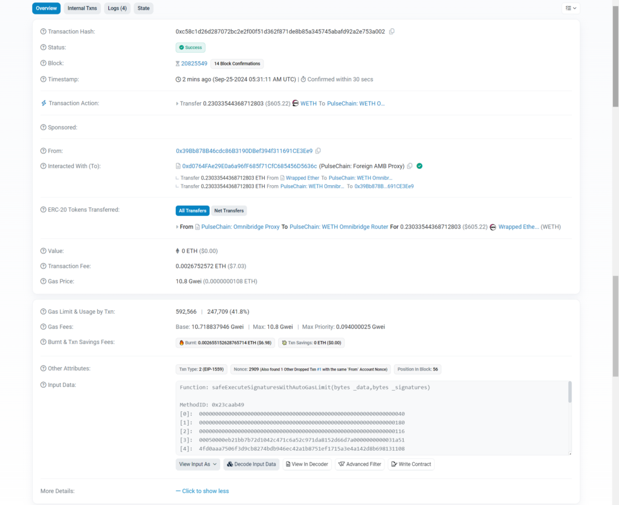
Task: Switch to the Internal Txns tab
Action: point(82,8)
